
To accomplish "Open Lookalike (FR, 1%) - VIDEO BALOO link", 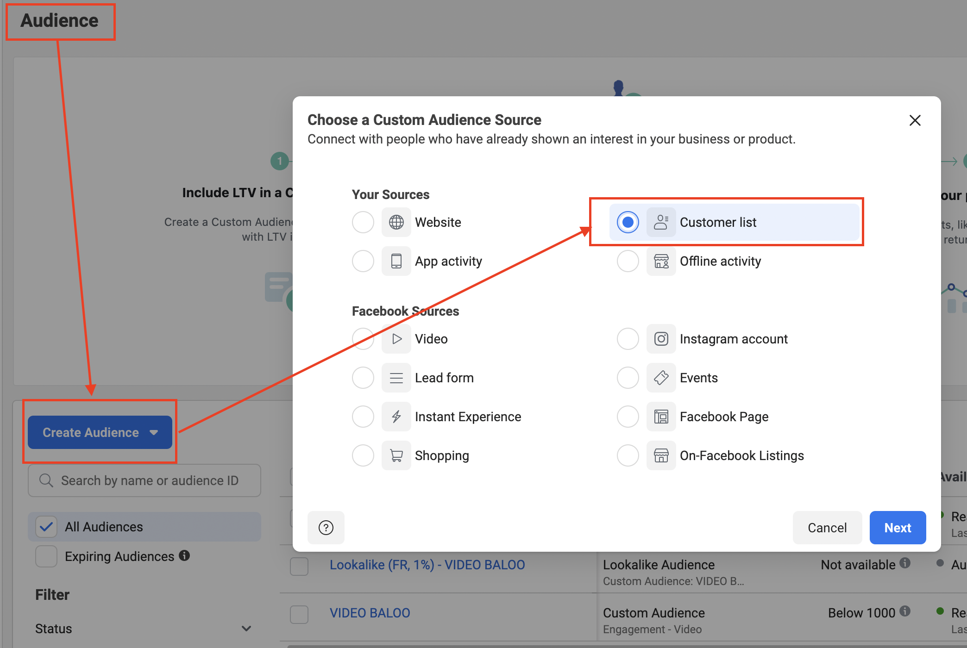I will click(x=427, y=565).
